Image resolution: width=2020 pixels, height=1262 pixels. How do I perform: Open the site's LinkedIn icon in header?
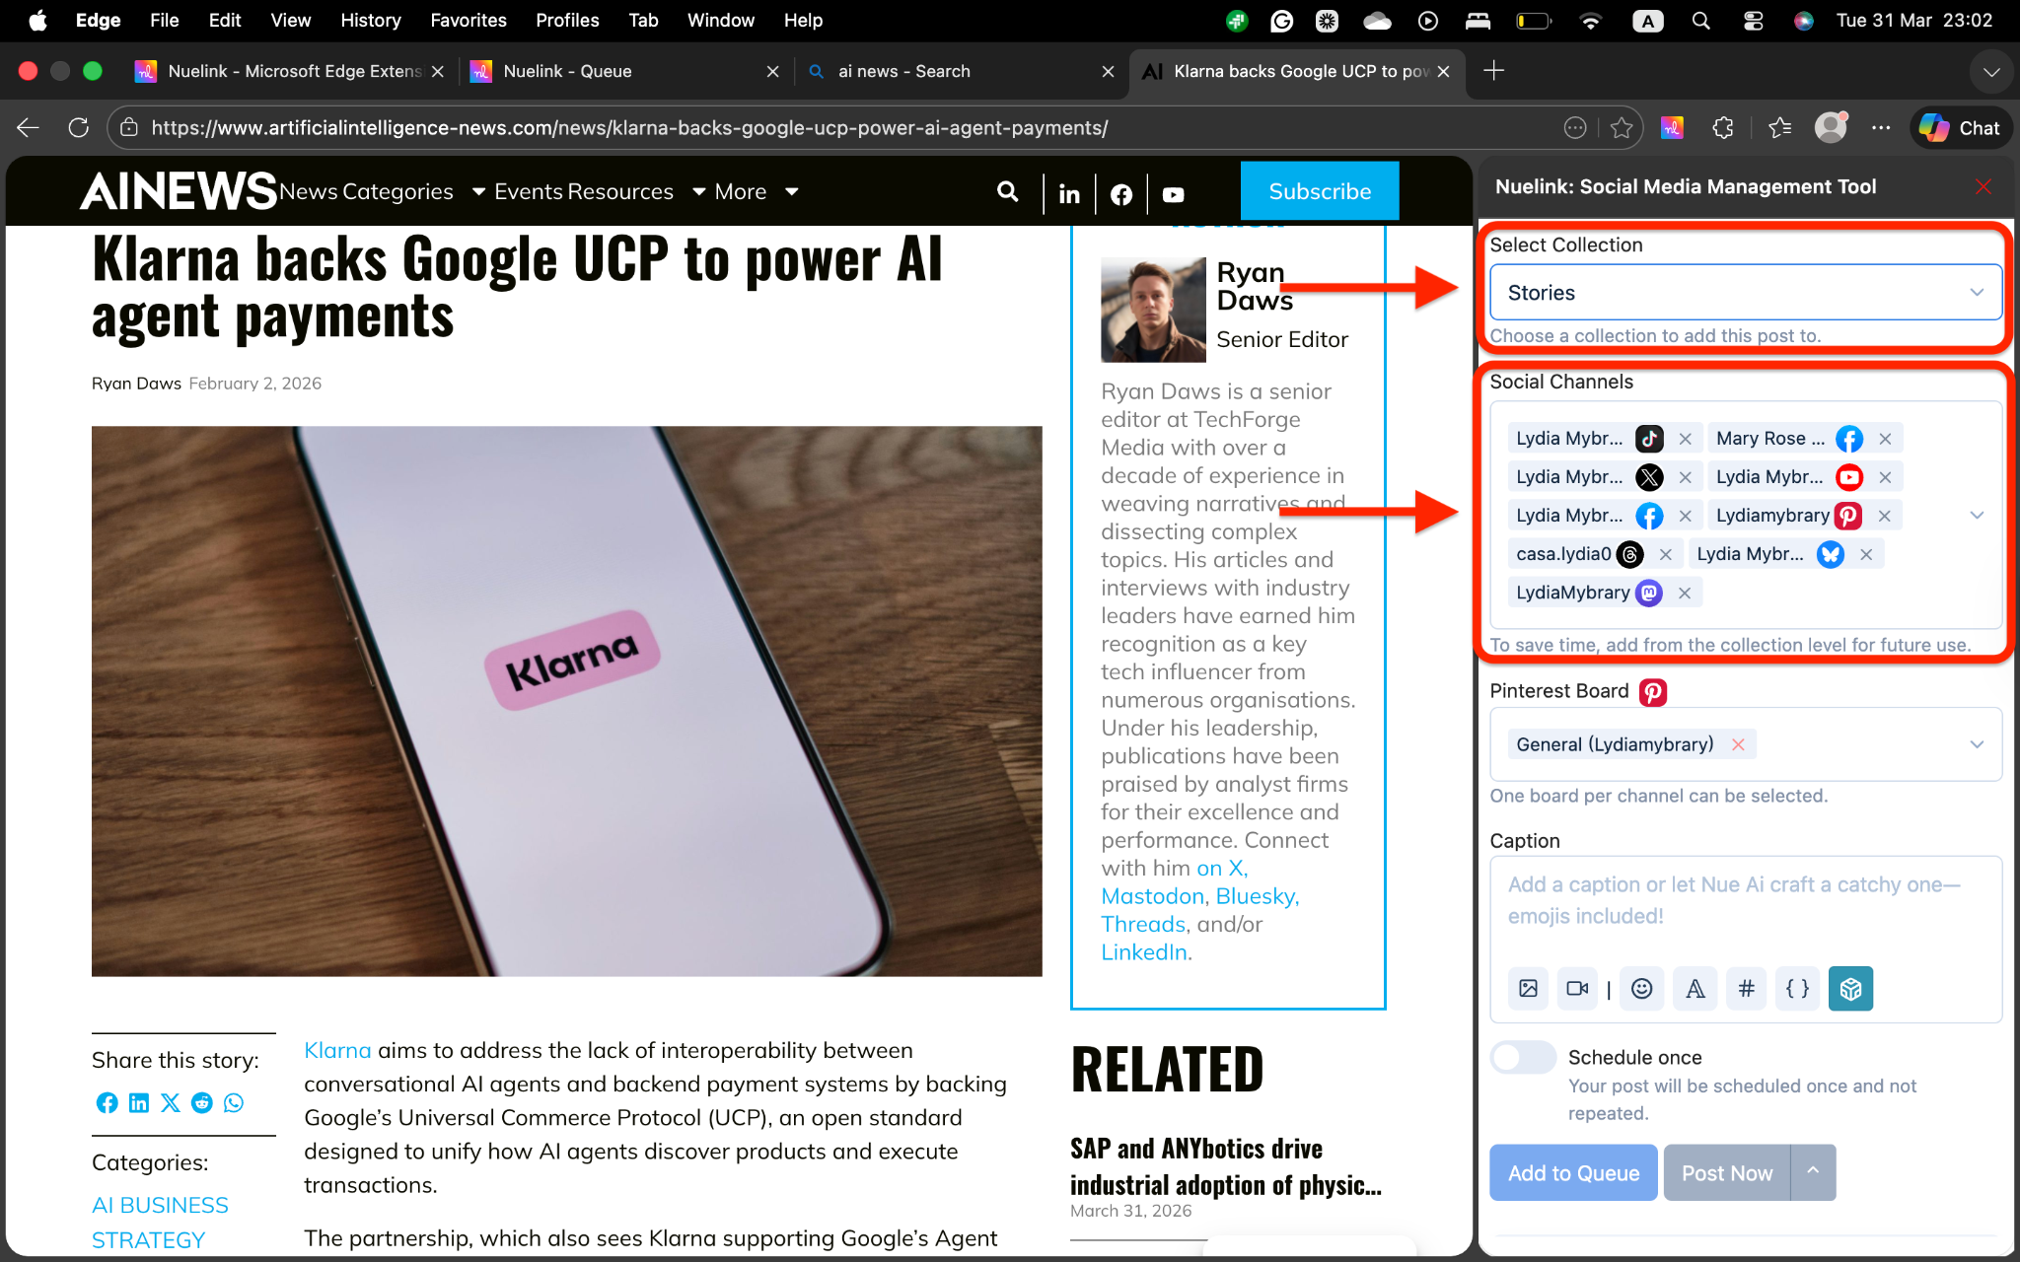[1069, 194]
